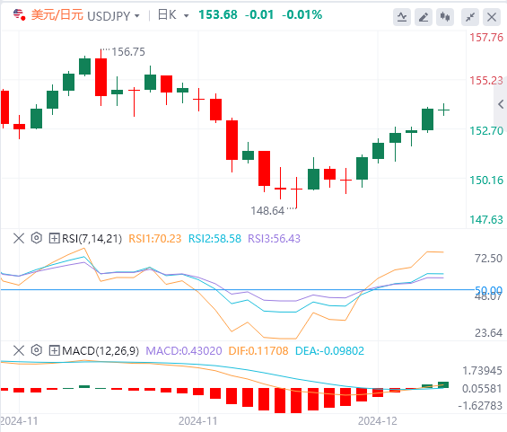This screenshot has height=432, width=507.
Task: Expand the RSI panel with plus box
Action: [54, 239]
